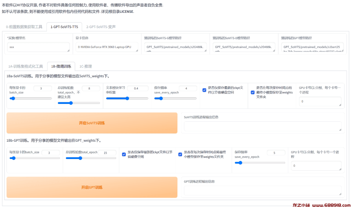Toggle SoVITS 是否仅保存最新的ckpt文件 checkbox
355x211 pixels.
(204, 90)
